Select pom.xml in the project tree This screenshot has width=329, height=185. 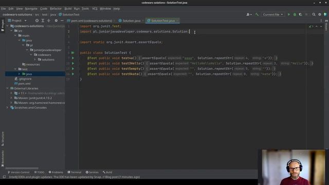click(x=22, y=83)
